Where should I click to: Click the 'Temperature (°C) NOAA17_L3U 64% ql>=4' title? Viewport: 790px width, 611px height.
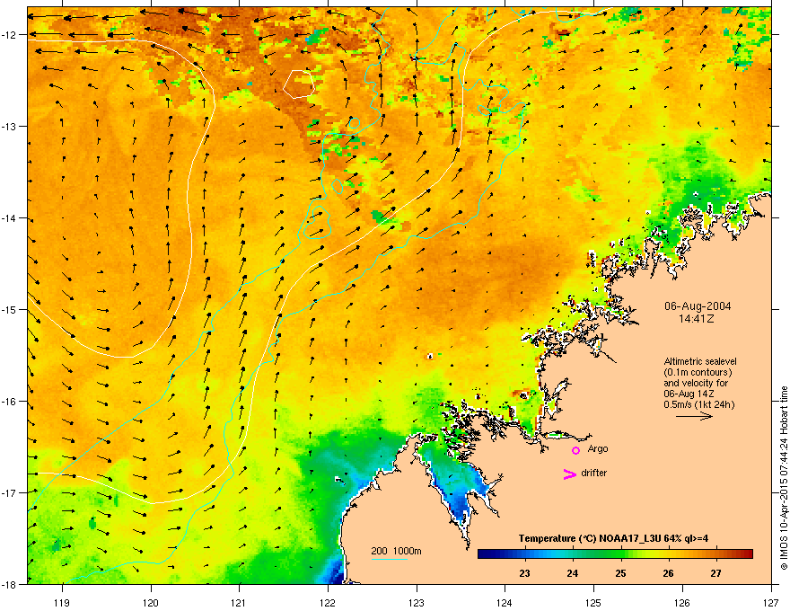[613, 538]
